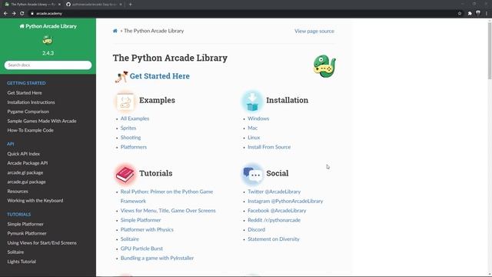This screenshot has height=277, width=492.
Task: Click the home icon in breadcrumb
Action: (x=115, y=31)
